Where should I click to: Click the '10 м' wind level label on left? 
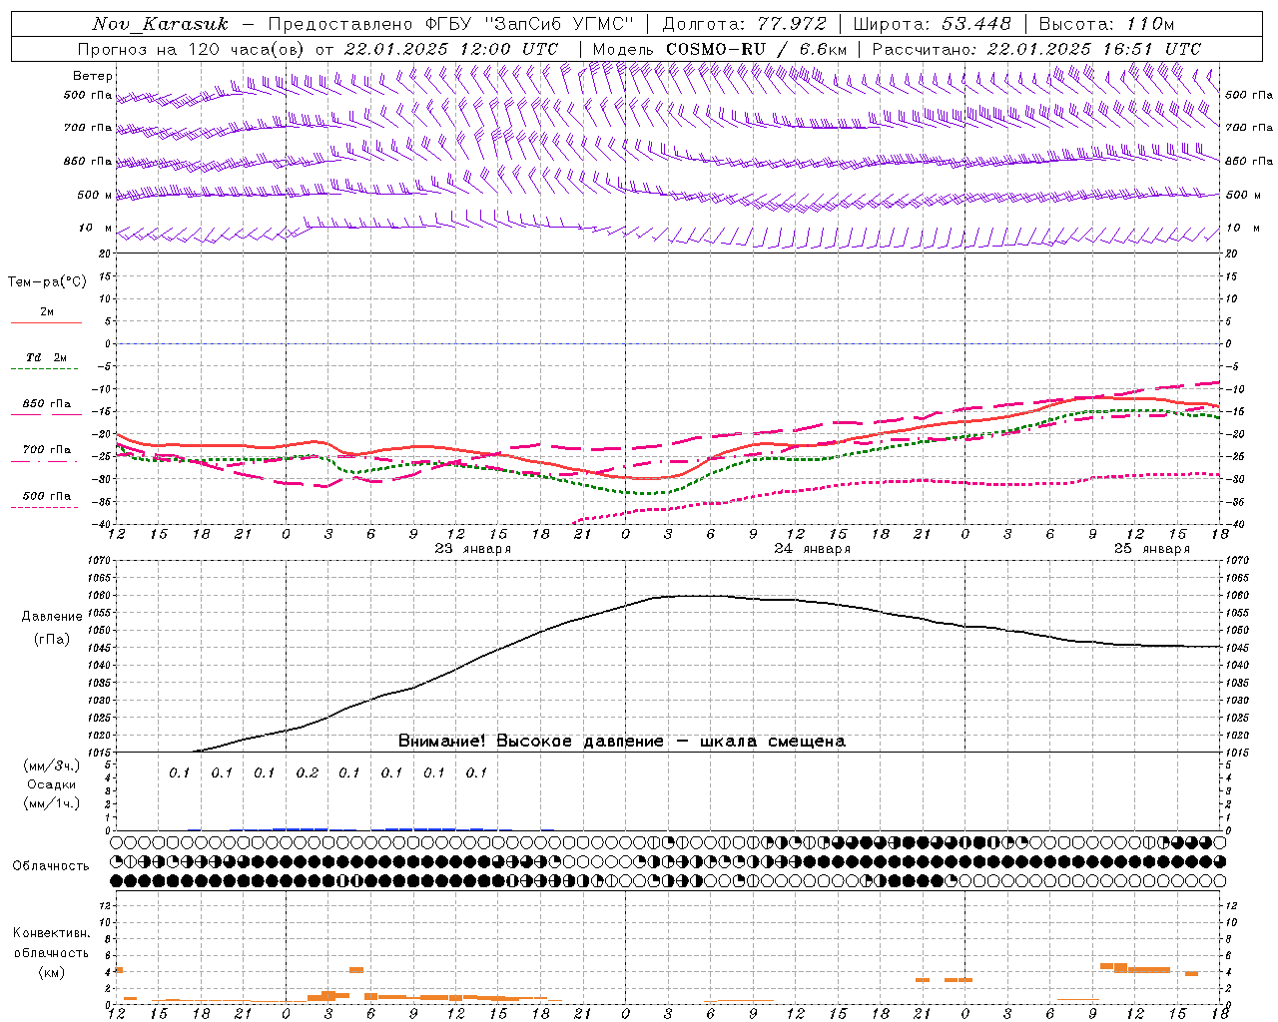(96, 228)
